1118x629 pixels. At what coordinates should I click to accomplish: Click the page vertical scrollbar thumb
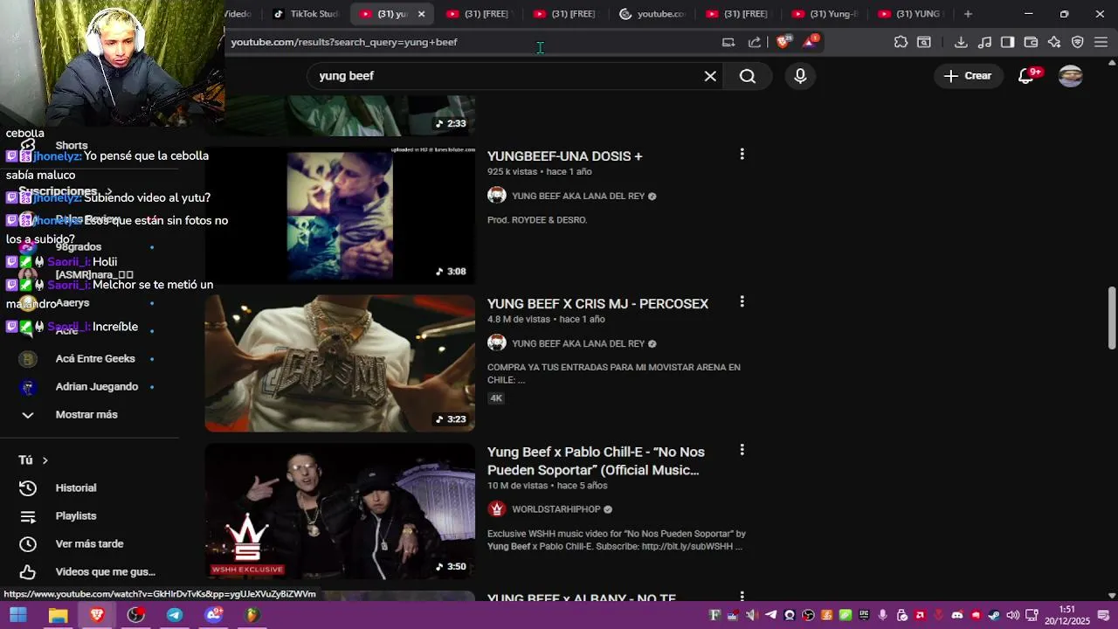(1112, 318)
